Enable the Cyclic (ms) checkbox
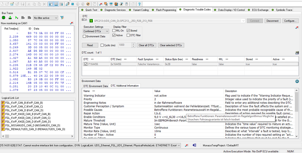This screenshot has width=302, height=153. point(102,45)
